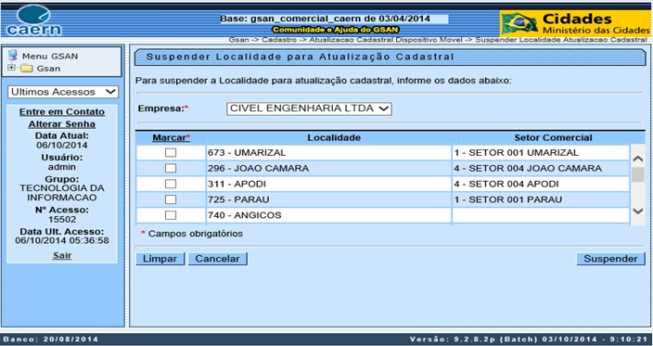
Task: Click the Versão 9.2.8.2p status text
Action: 529,339
